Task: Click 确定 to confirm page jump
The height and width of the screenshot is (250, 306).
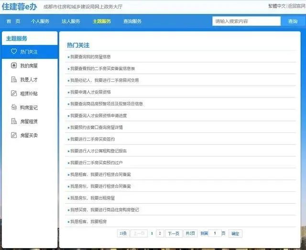Action: tap(235, 234)
